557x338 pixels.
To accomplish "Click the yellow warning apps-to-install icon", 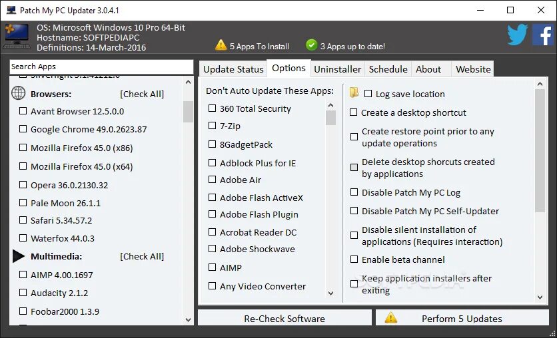I will point(221,45).
